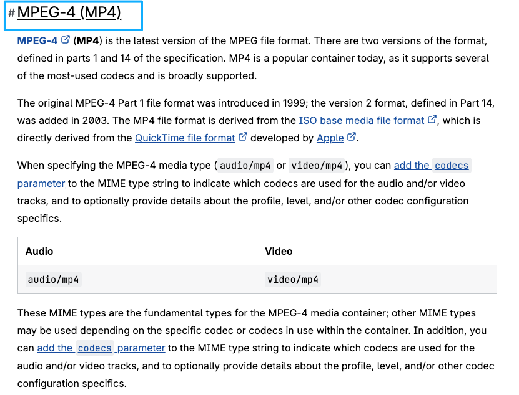Click external icon after ISO base media file format
The width and height of the screenshot is (519, 395).
pyautogui.click(x=432, y=120)
